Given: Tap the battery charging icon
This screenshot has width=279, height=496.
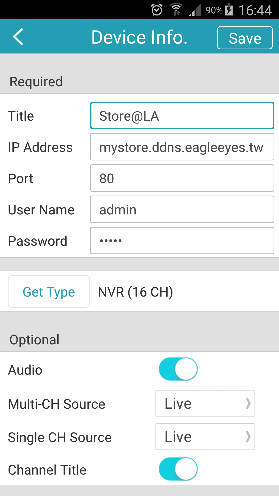Looking at the screenshot, I should pyautogui.click(x=229, y=10).
